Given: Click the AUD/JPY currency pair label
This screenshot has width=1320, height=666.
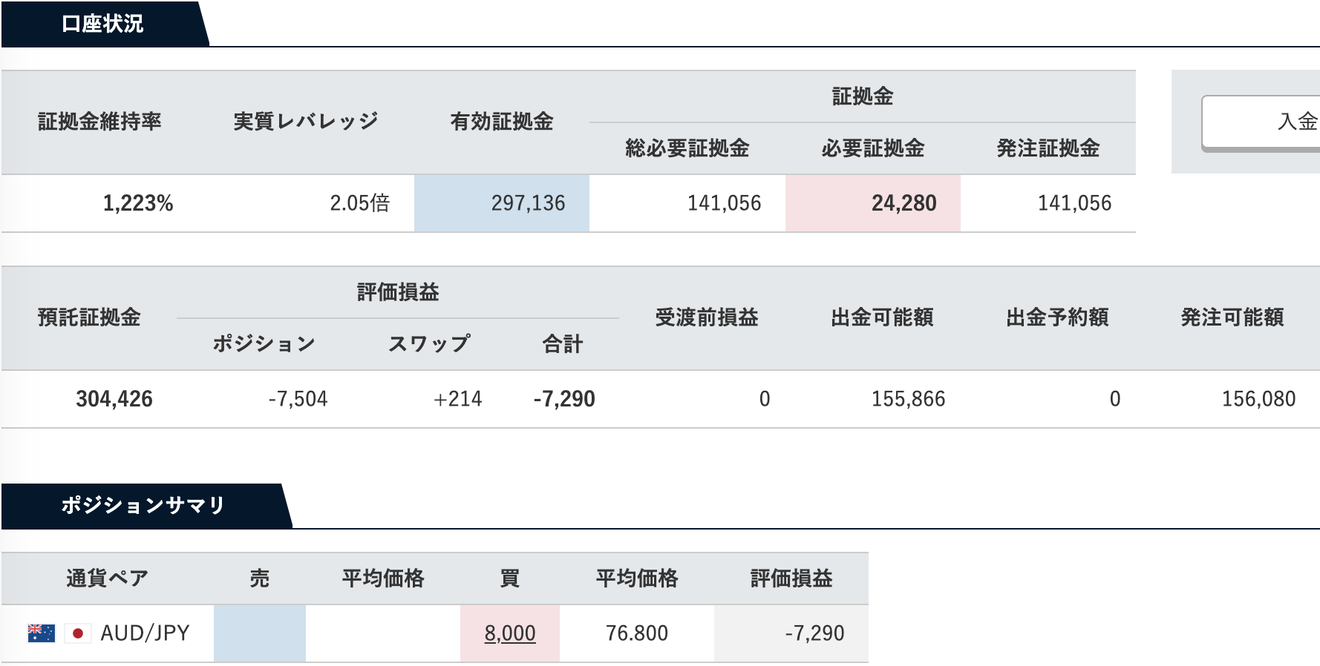Looking at the screenshot, I should pyautogui.click(x=146, y=633).
